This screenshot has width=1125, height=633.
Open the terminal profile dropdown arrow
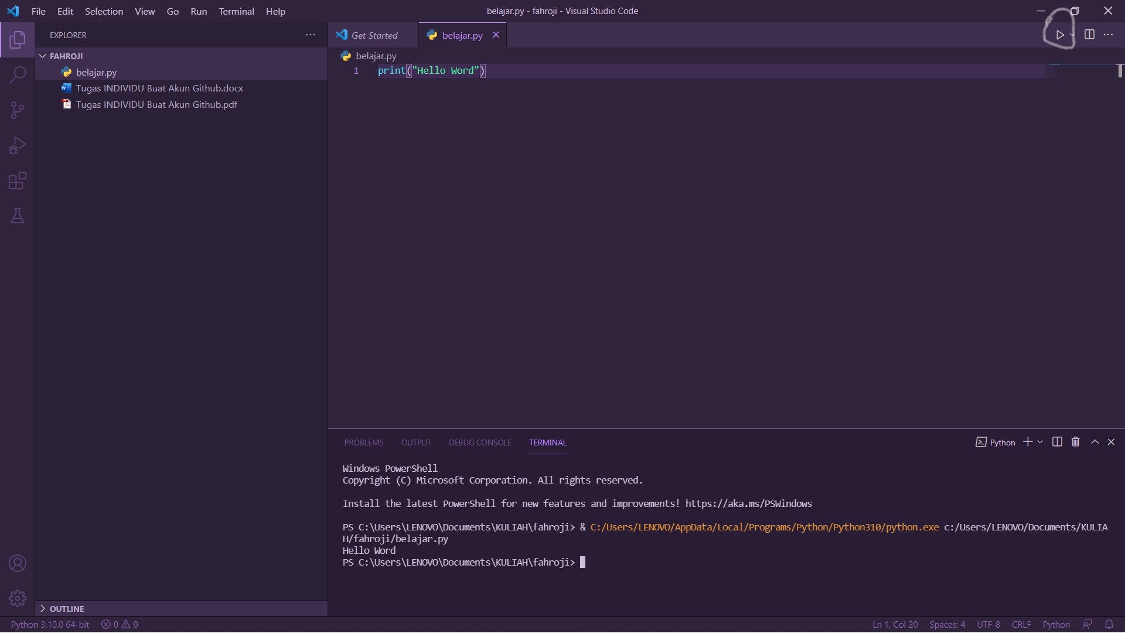click(1040, 443)
